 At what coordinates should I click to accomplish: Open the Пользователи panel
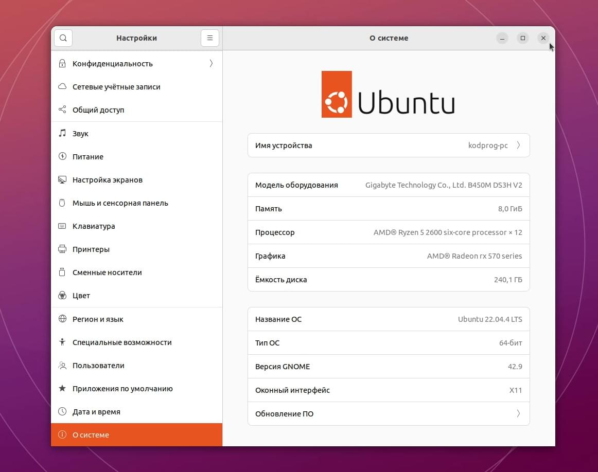pos(136,366)
